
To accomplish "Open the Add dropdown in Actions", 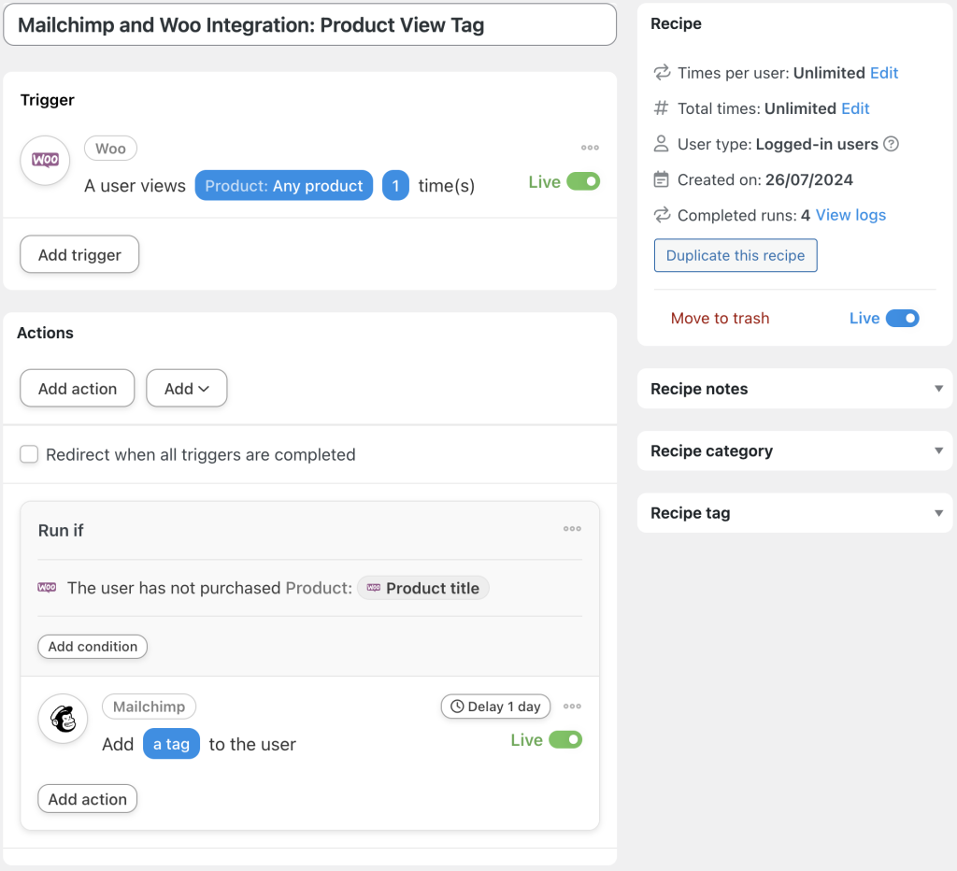I will pyautogui.click(x=186, y=388).
